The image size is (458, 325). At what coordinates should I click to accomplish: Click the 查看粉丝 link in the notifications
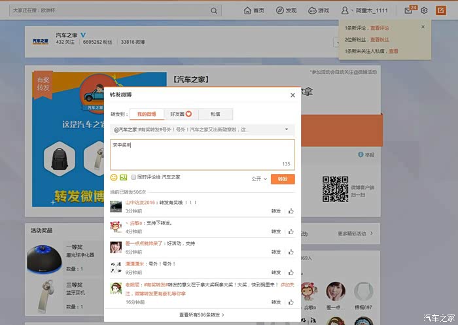pyautogui.click(x=379, y=40)
